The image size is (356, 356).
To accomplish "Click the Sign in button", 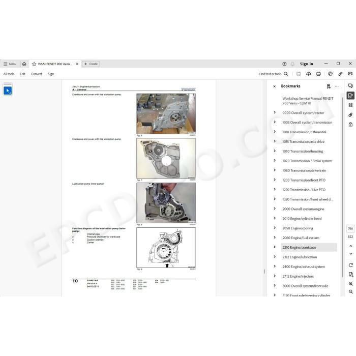I will tap(306, 64).
